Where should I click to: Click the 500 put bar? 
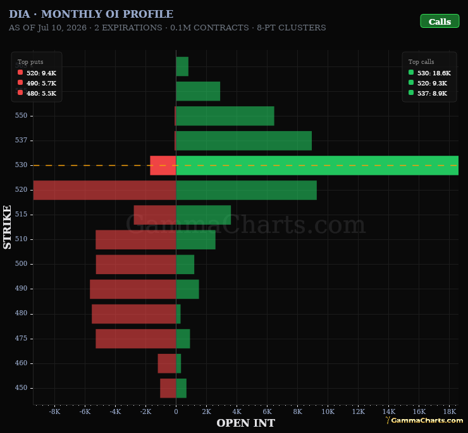[136, 265]
